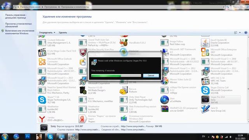249x140 pixels.
Task: Select the Java 8 Update 66 icon
Action: pos(205,43)
